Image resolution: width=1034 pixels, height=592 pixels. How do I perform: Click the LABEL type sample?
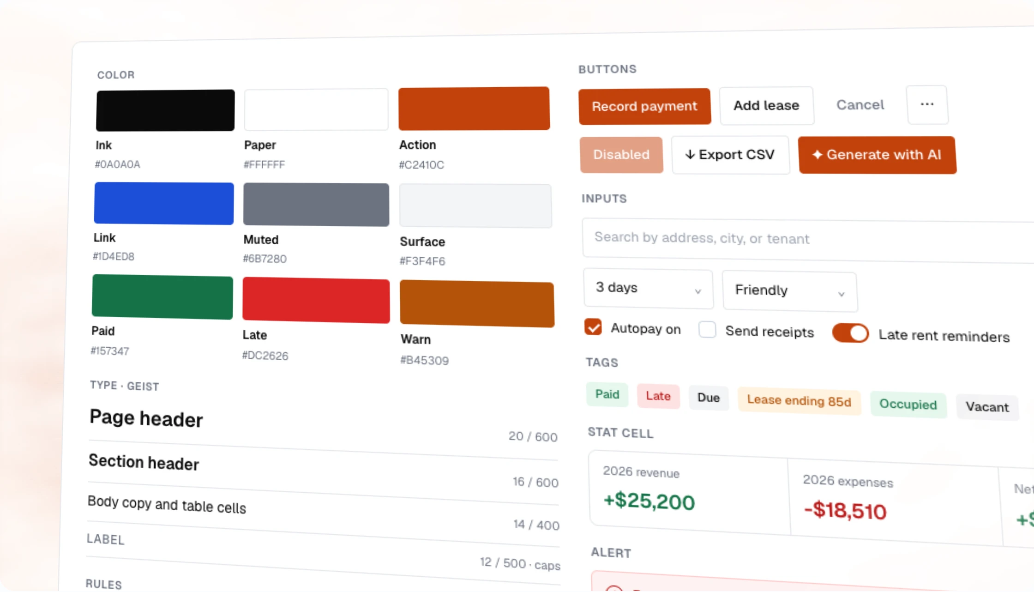coord(106,539)
